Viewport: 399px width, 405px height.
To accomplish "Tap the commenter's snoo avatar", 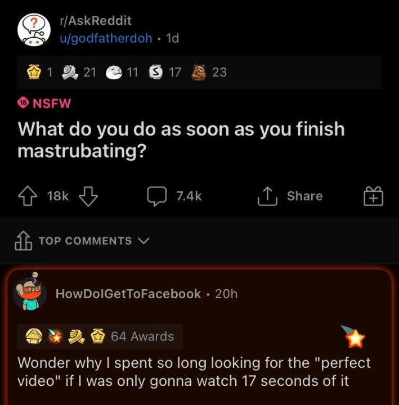I will (x=29, y=294).
